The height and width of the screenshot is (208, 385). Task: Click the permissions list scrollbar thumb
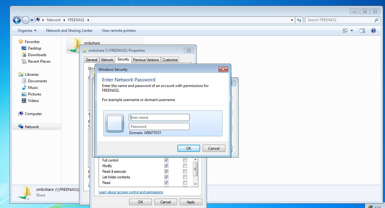point(195,169)
